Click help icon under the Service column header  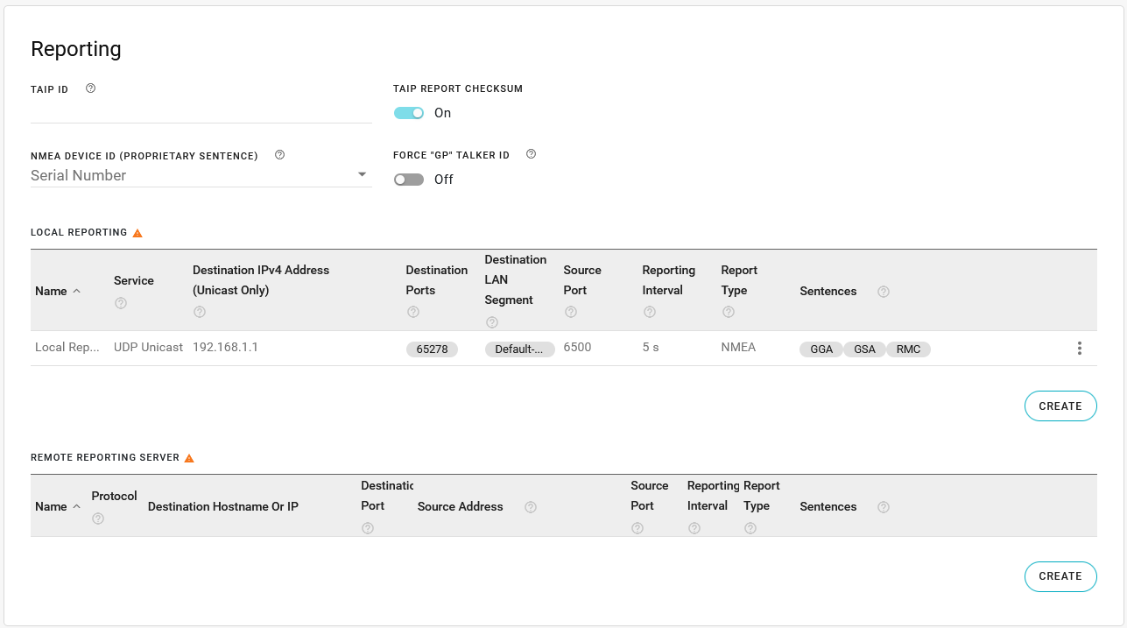(x=121, y=303)
